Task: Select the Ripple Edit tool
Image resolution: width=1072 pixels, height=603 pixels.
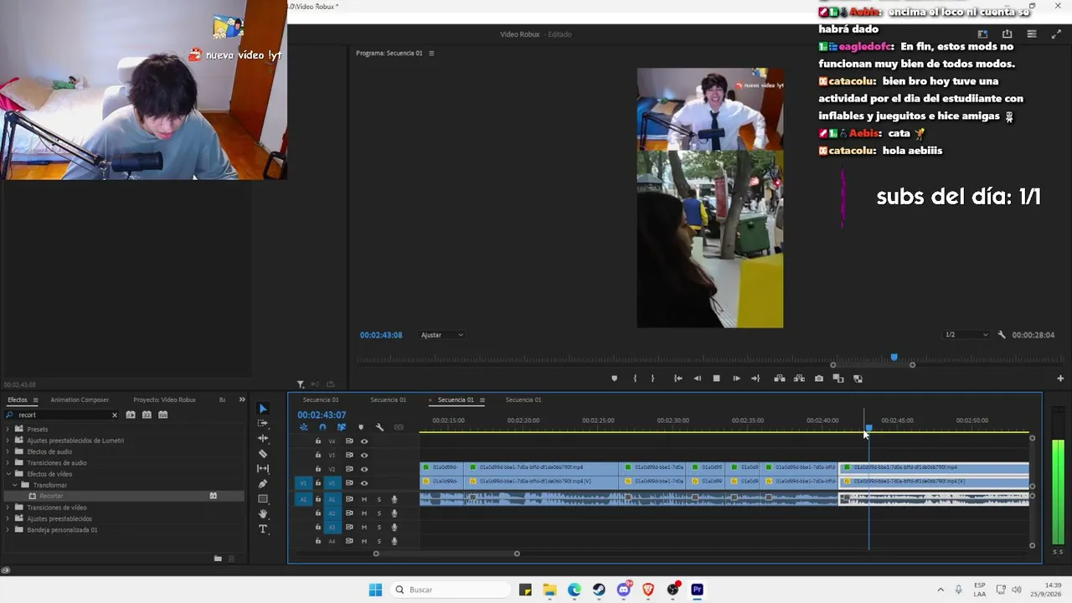Action: [x=263, y=438]
